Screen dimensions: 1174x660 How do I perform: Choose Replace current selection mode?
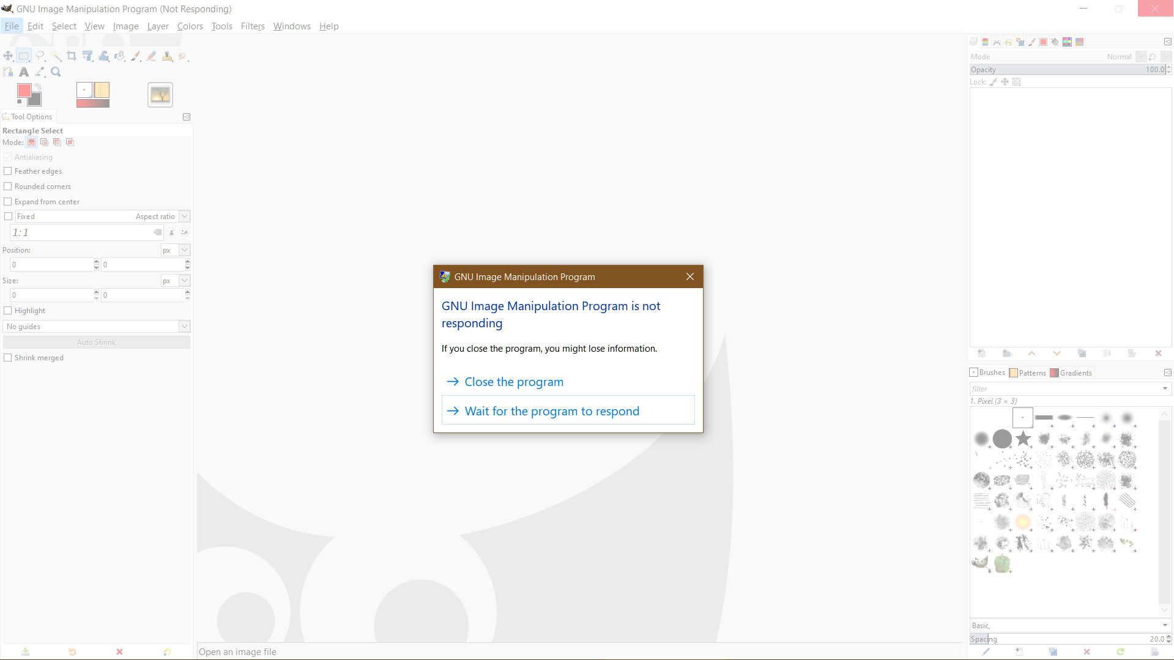pos(31,143)
